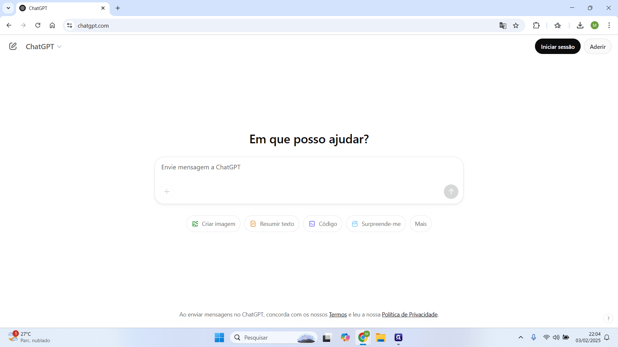Select the Resumir texto suggestion
Image resolution: width=618 pixels, height=347 pixels.
pos(272,224)
